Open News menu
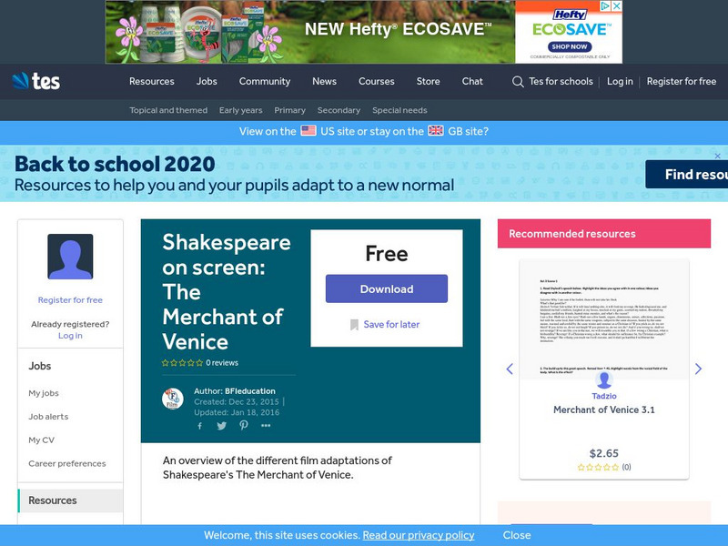The height and width of the screenshot is (546, 728). [x=325, y=81]
